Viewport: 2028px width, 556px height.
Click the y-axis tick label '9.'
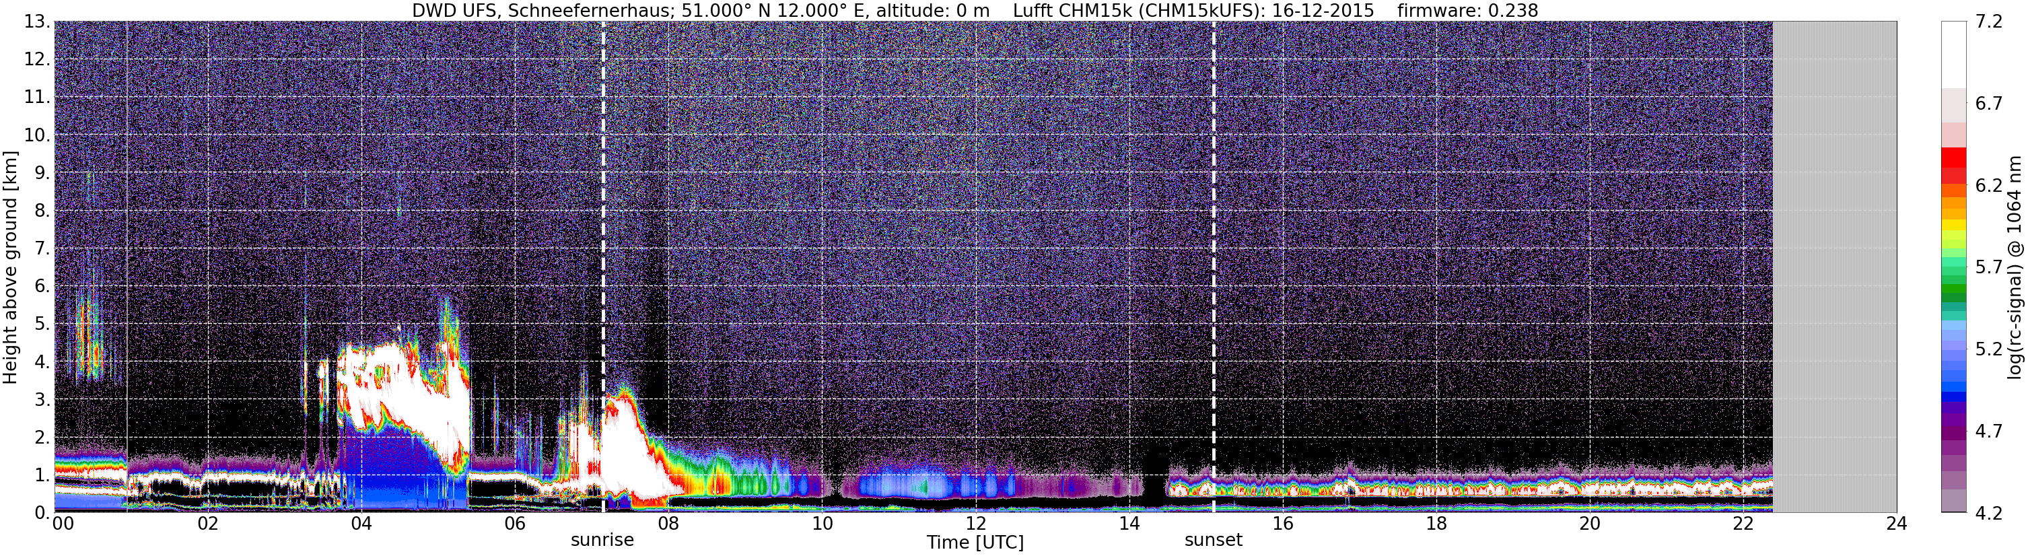pos(42,173)
